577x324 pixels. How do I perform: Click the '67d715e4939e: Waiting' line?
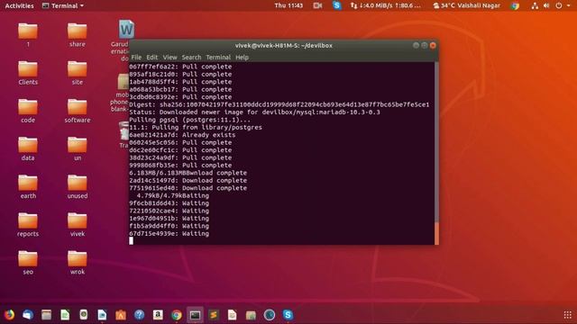tap(169, 234)
